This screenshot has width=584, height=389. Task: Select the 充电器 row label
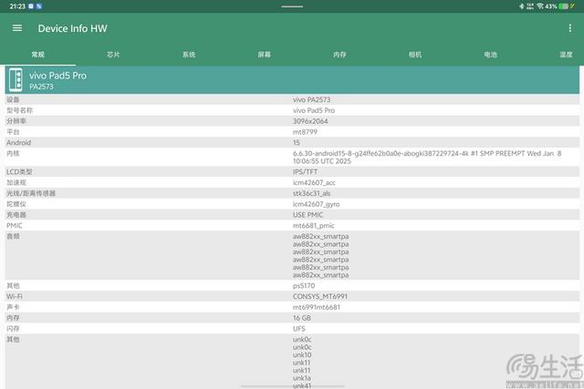tap(16, 215)
